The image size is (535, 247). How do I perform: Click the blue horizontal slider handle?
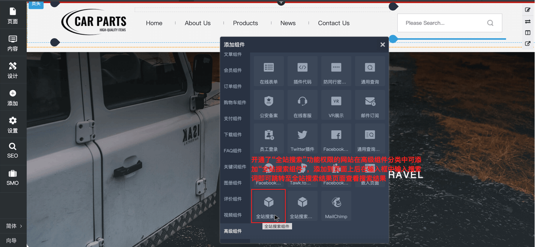(x=393, y=39)
